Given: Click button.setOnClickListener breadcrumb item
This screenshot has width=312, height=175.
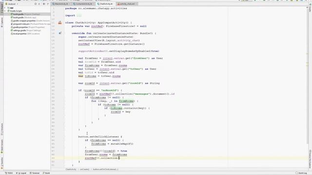Looking at the screenshot, I should [x=106, y=170].
